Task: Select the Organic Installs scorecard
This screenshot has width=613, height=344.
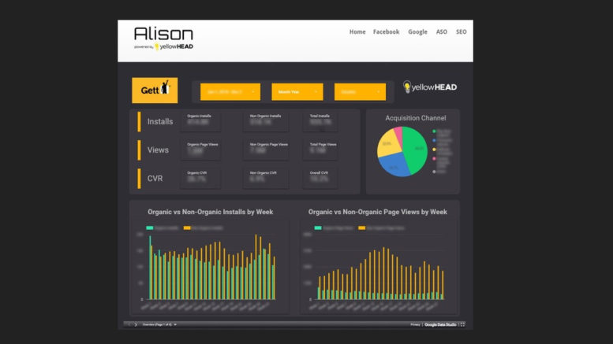Action: (200, 121)
